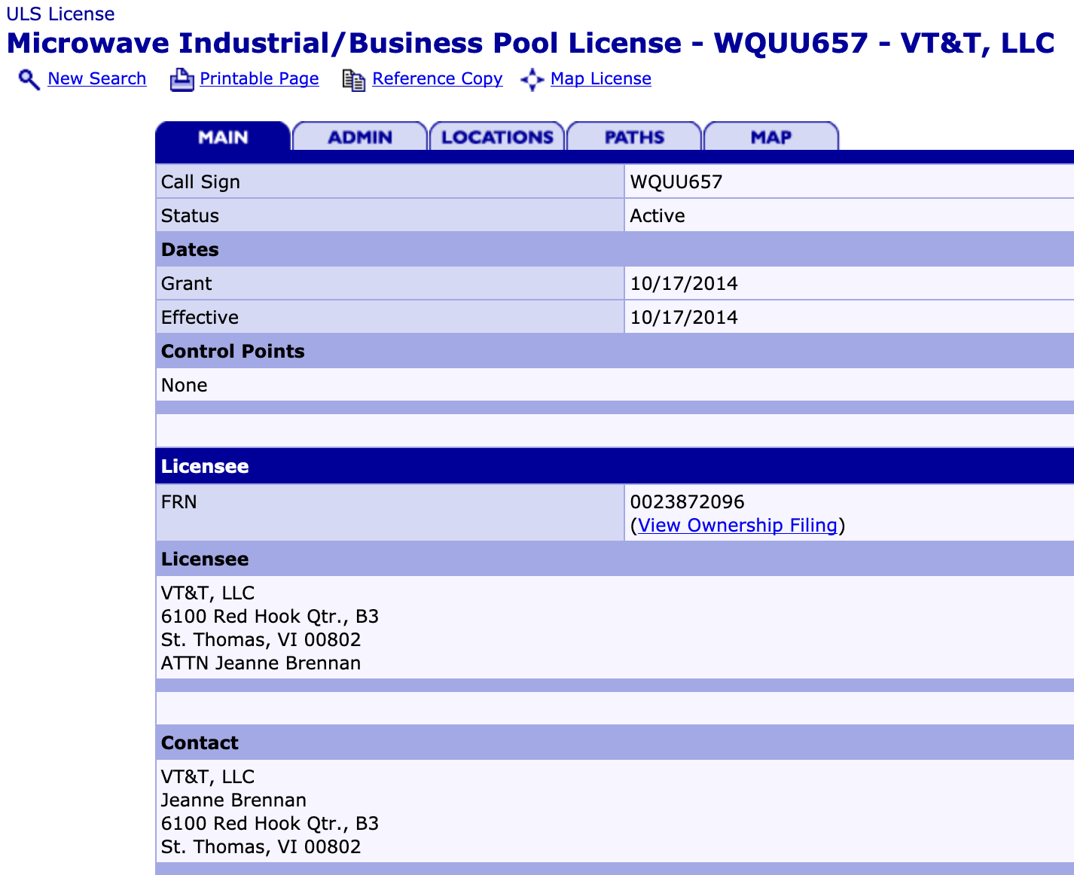Go to the PATHS tab
The height and width of the screenshot is (875, 1074).
pos(634,137)
